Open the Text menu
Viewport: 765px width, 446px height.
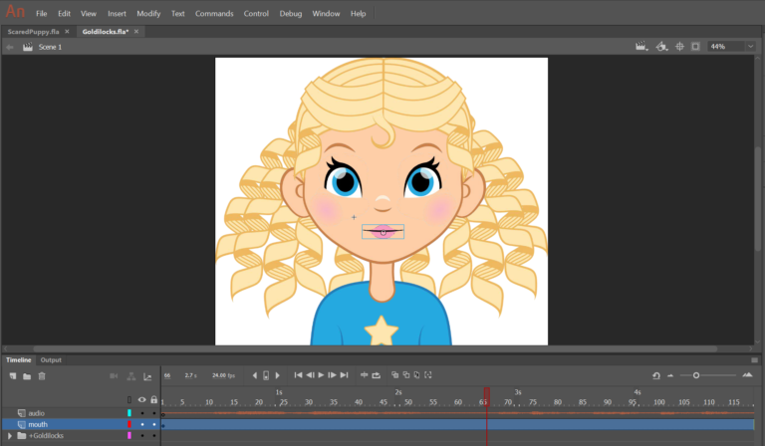(178, 14)
